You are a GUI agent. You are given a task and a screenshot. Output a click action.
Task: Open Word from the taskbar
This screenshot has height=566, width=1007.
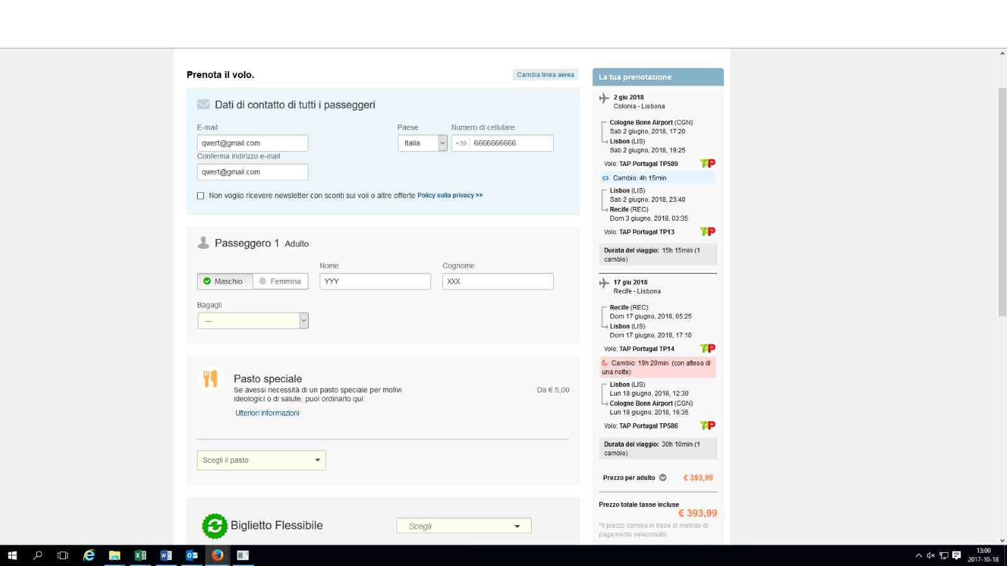(166, 555)
